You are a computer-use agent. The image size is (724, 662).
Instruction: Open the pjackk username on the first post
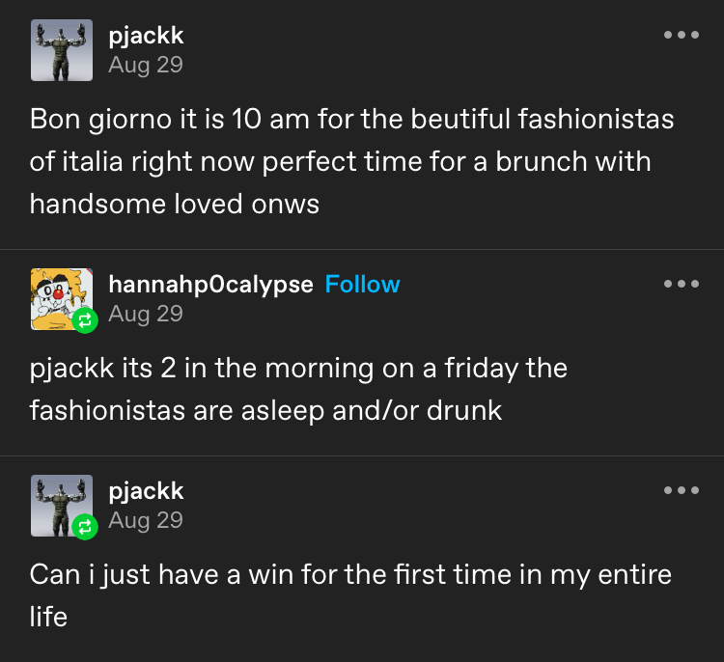(146, 37)
